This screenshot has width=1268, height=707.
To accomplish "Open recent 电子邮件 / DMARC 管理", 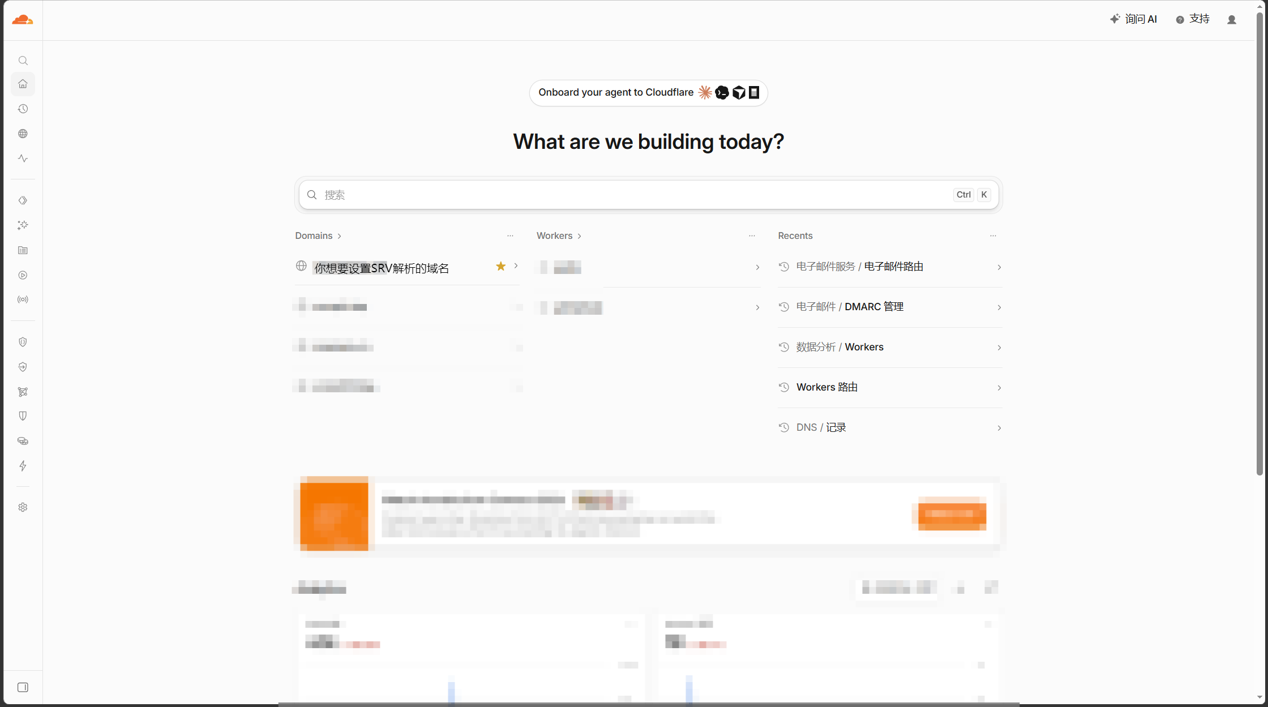I will pos(890,307).
